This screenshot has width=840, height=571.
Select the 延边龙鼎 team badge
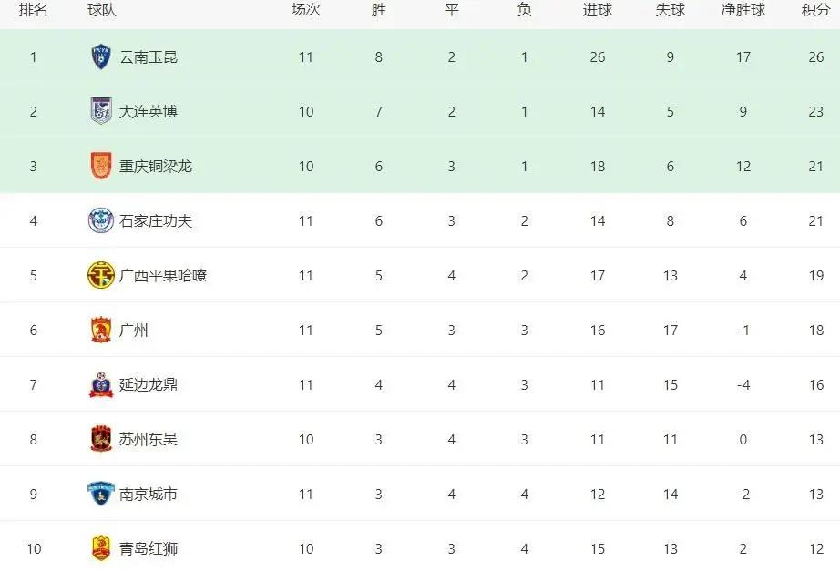click(x=101, y=384)
